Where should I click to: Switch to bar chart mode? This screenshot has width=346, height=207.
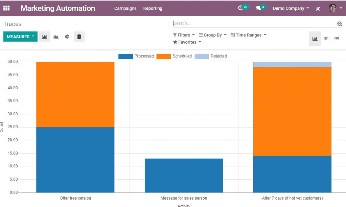pyautogui.click(x=45, y=37)
